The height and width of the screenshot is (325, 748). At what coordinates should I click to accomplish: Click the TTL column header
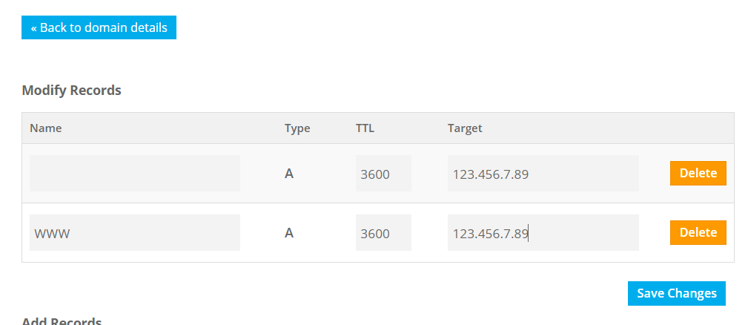pos(365,128)
